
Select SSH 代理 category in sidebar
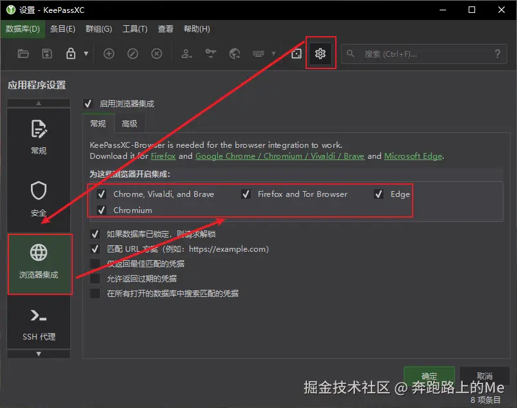(x=39, y=324)
